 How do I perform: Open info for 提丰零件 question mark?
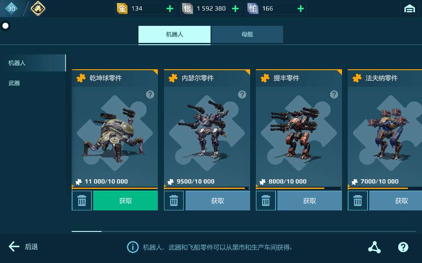coord(334,95)
